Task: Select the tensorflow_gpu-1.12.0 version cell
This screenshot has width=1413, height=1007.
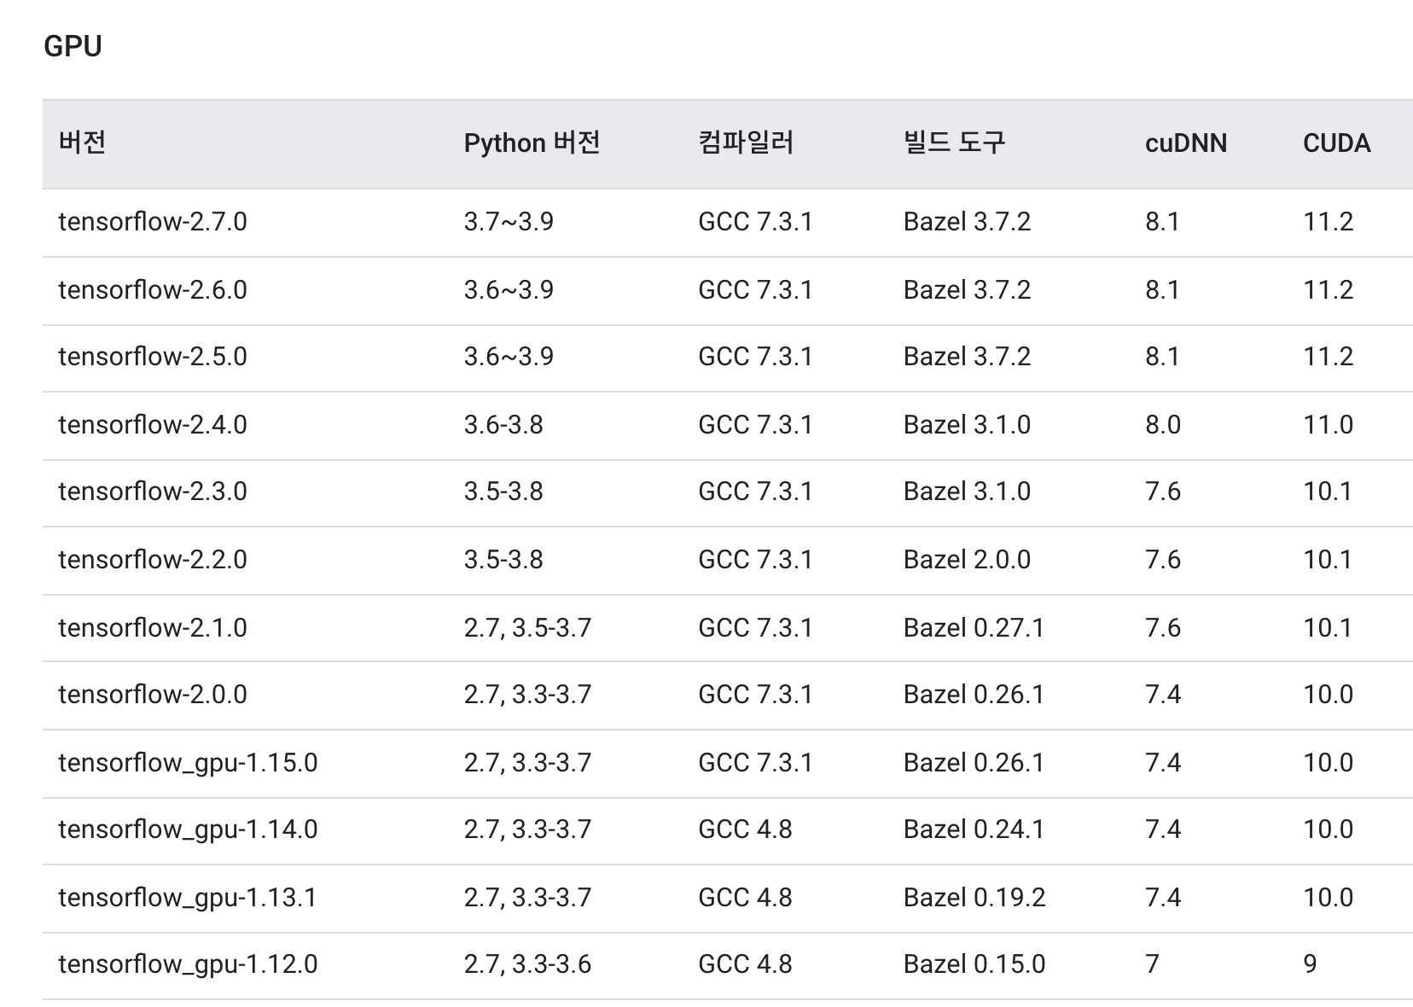Action: (188, 964)
